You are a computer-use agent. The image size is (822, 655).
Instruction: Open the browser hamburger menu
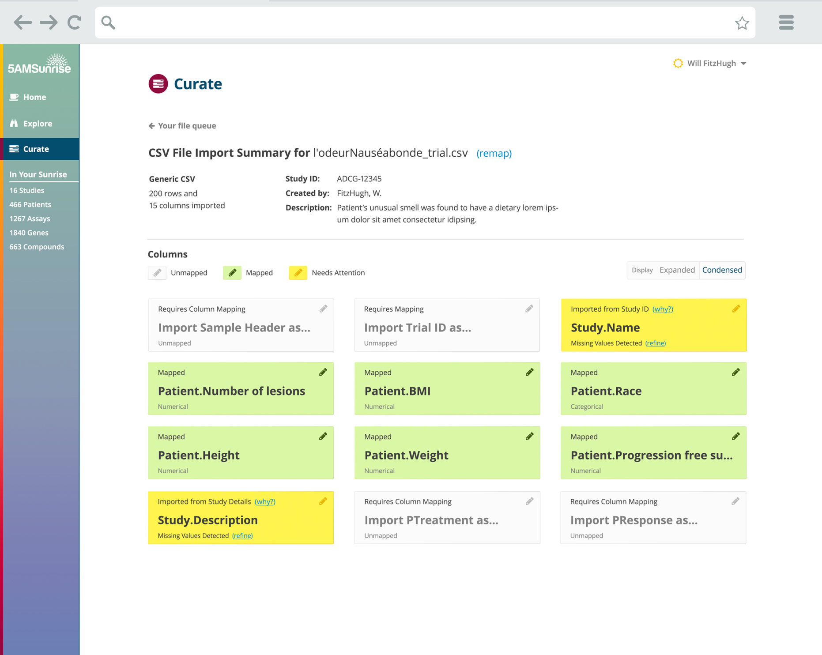[786, 23]
